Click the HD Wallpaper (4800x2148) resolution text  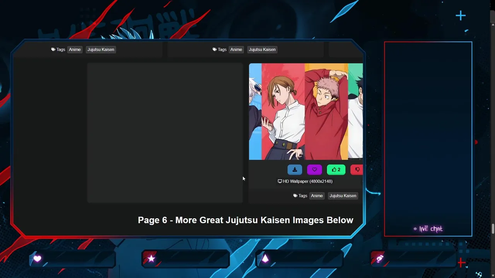tap(308, 181)
